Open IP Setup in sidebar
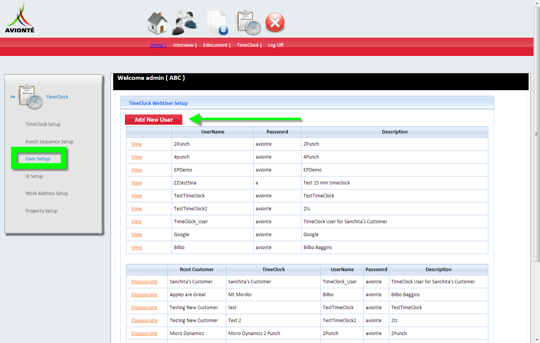Viewport: 540px width, 343px height. [x=34, y=176]
